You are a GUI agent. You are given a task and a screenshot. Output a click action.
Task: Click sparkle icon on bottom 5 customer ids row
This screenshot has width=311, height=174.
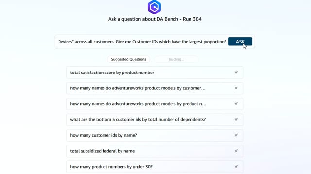pyautogui.click(x=236, y=119)
